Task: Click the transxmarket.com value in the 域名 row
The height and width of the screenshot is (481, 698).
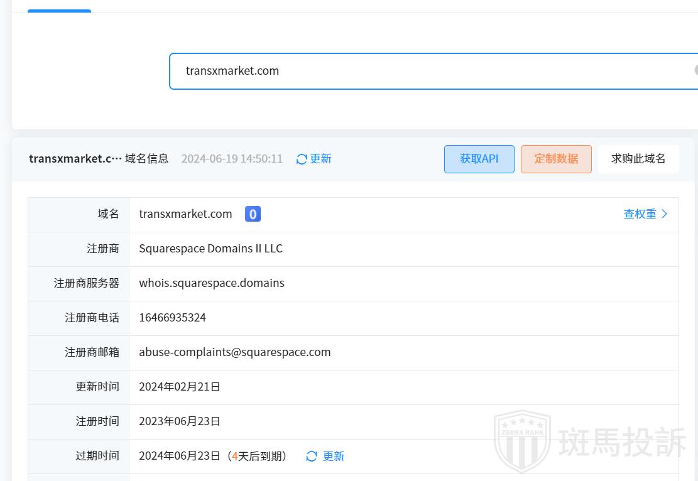Action: coord(185,214)
